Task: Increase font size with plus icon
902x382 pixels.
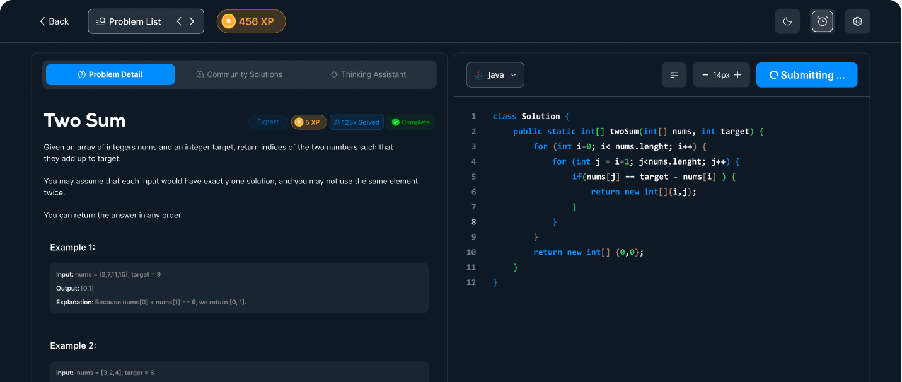Action: [x=737, y=75]
